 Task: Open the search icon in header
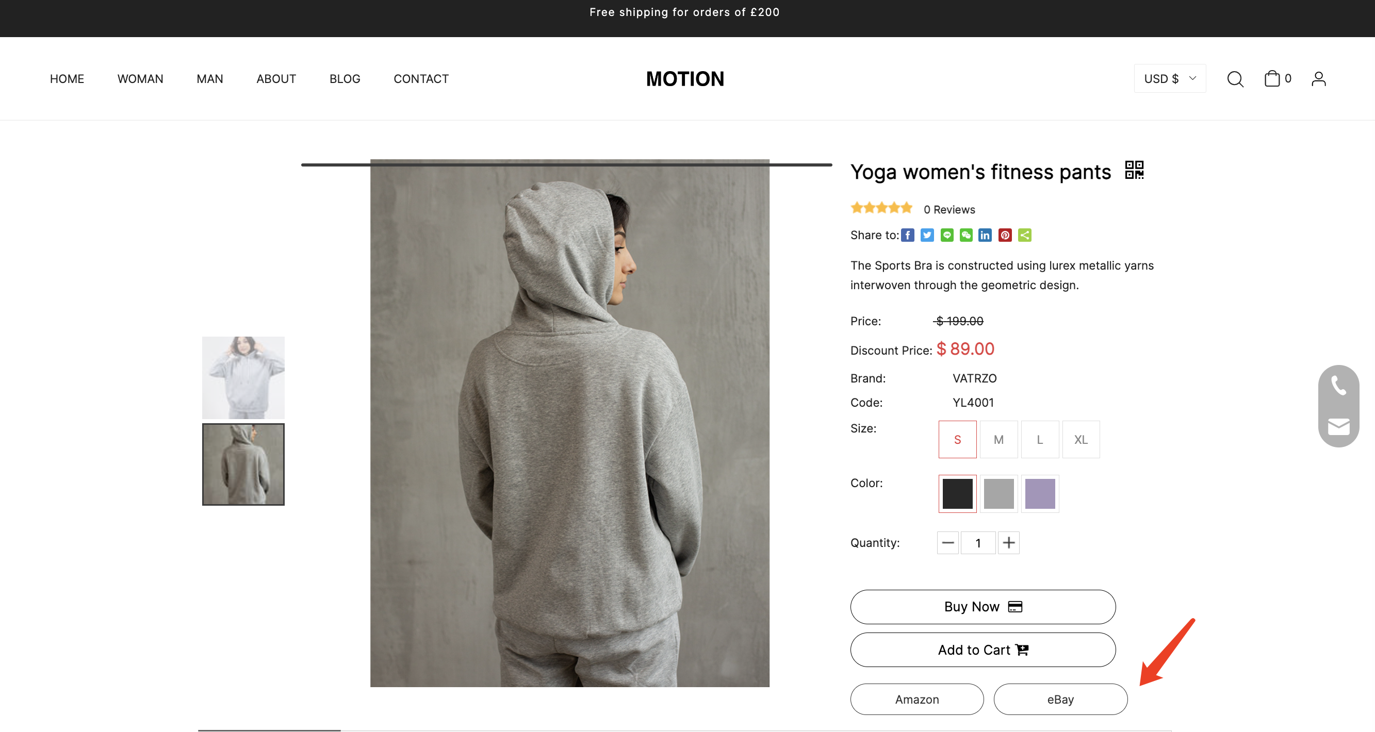click(1235, 79)
